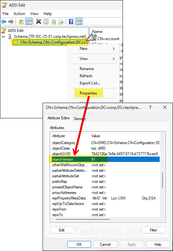Click the Help button in the dialog
This screenshot has width=173, height=251.
coord(158,244)
